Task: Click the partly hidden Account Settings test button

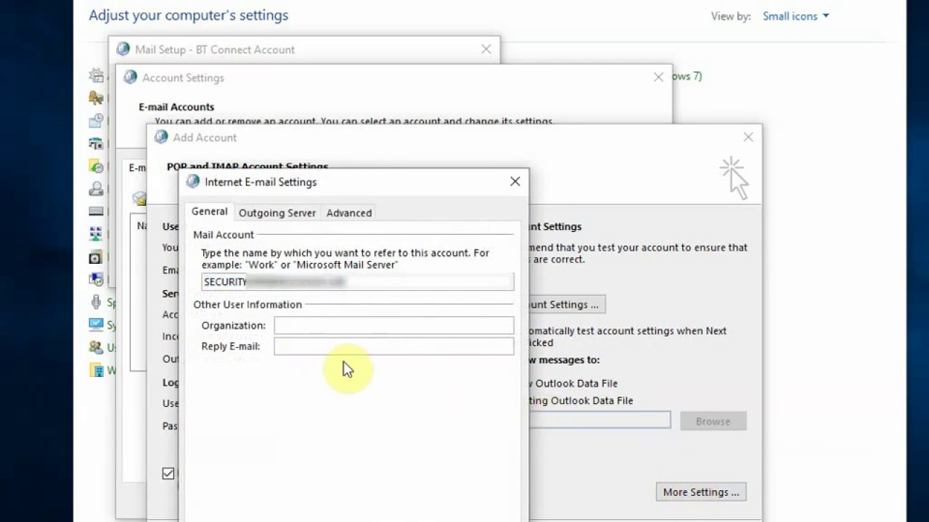Action: coord(567,304)
